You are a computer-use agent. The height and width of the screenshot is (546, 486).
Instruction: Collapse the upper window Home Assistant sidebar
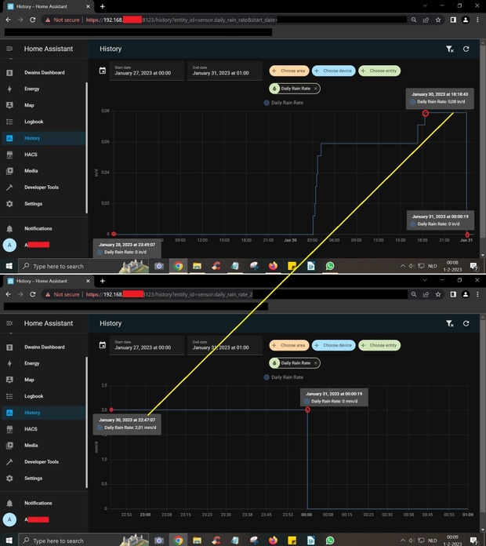(9, 49)
